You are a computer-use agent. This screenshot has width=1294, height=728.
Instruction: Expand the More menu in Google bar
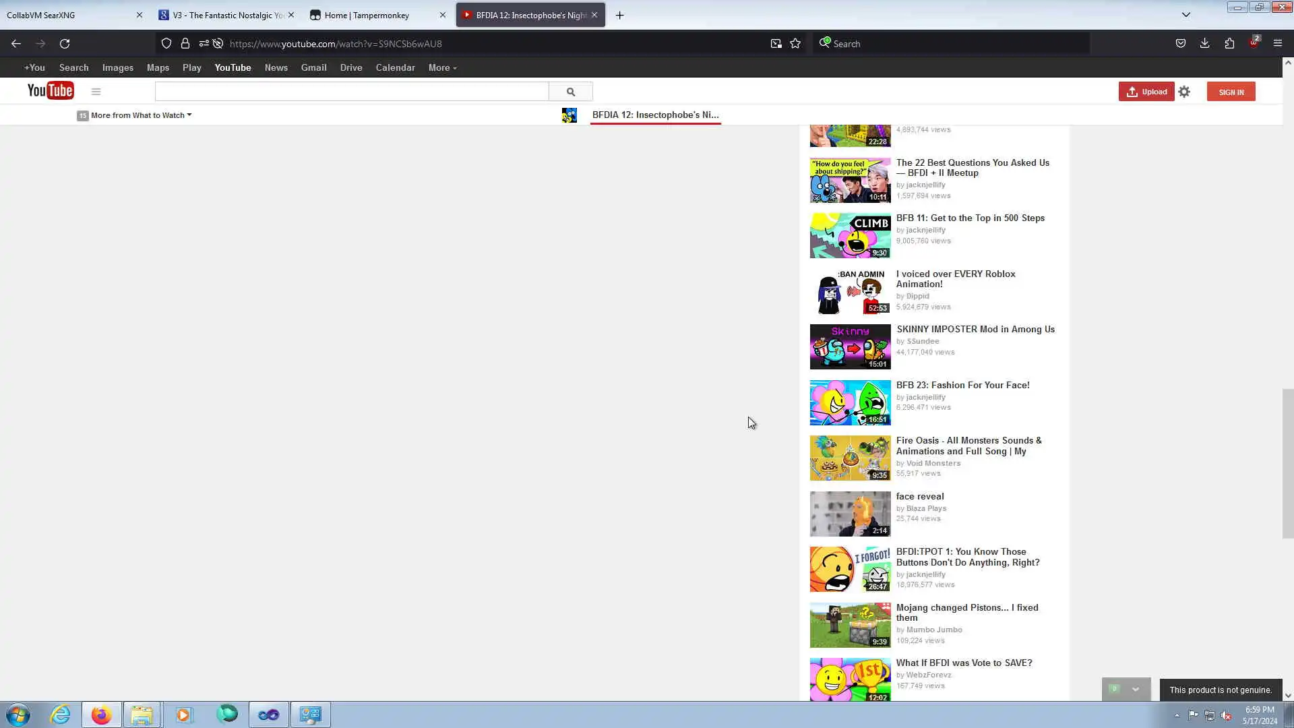442,68
